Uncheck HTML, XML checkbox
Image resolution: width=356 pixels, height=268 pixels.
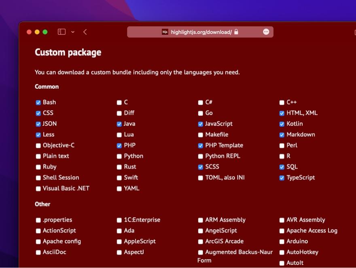tap(282, 113)
